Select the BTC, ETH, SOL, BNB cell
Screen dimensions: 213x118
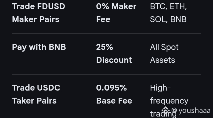pyautogui.click(x=168, y=13)
